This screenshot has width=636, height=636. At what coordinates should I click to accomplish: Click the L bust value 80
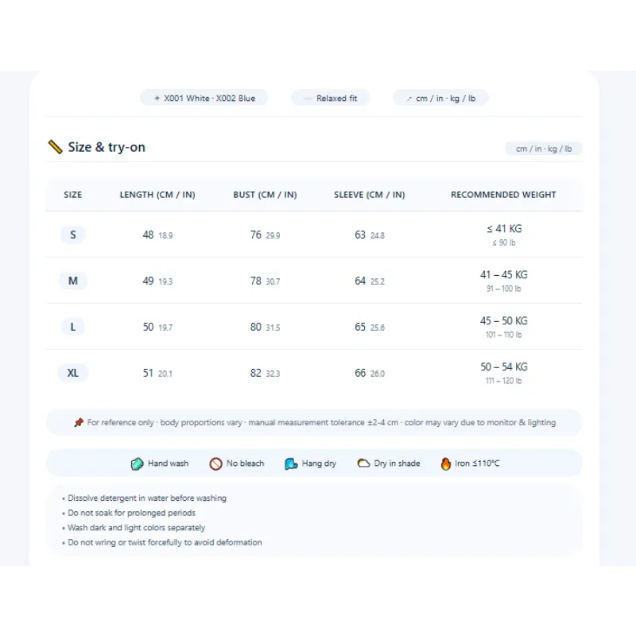(256, 327)
